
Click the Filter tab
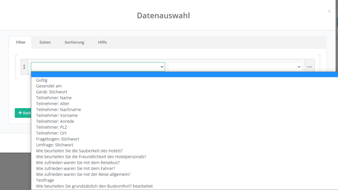pyautogui.click(x=21, y=42)
